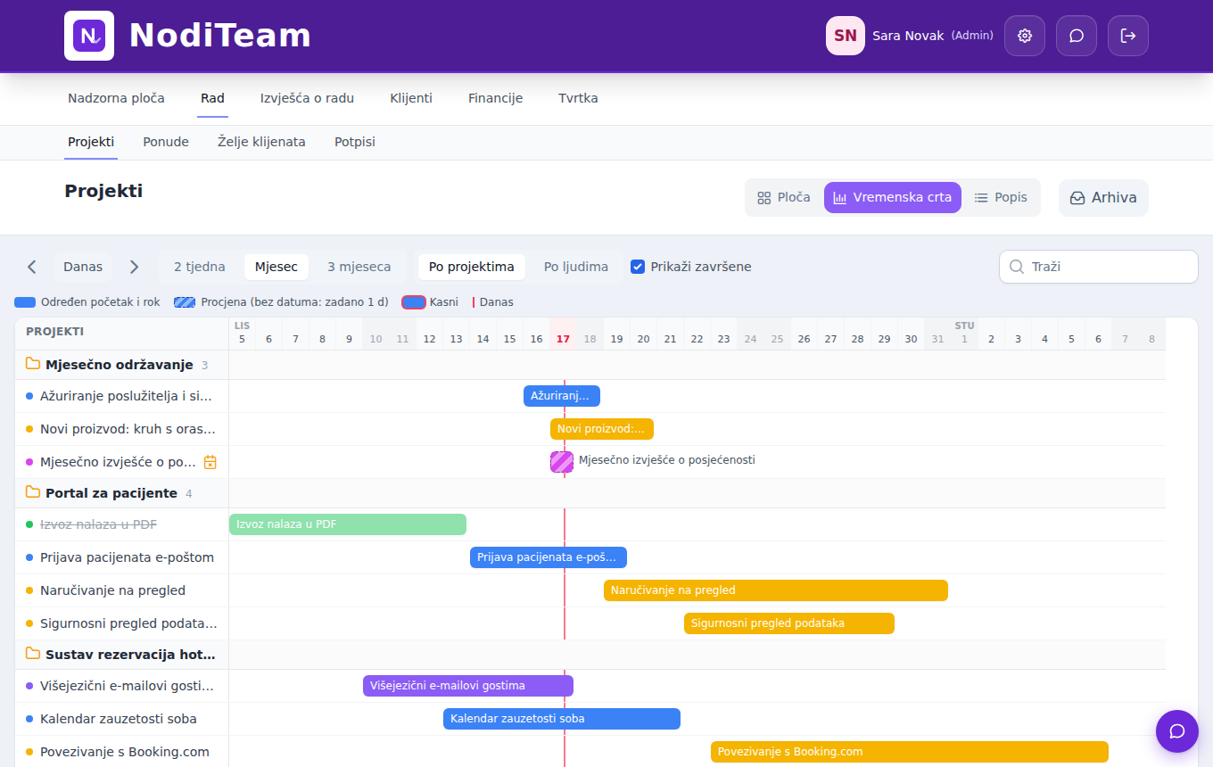
Task: Toggle the Prikaži završene checkbox
Action: coord(638,267)
